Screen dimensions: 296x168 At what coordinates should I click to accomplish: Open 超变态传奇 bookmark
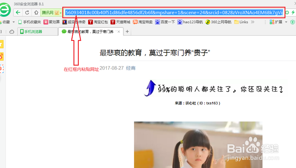click(x=74, y=22)
